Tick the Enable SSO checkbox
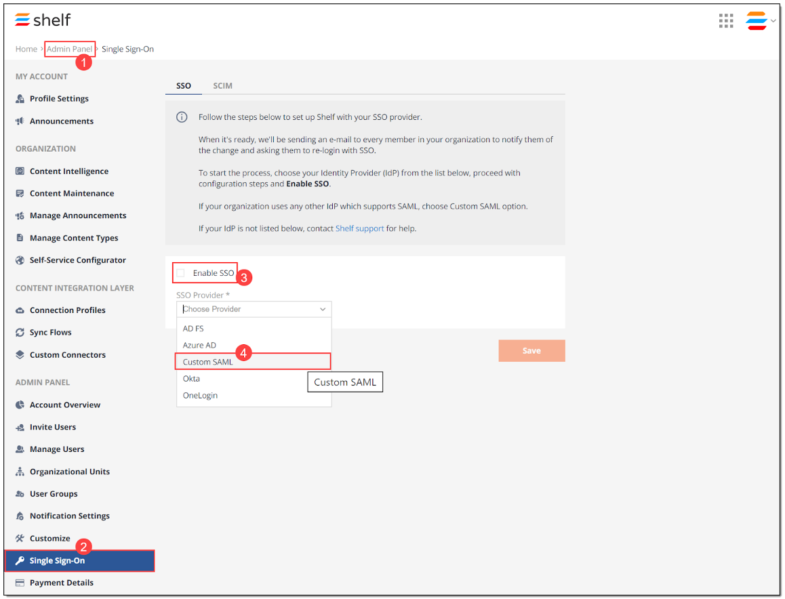The width and height of the screenshot is (785, 599). [181, 272]
